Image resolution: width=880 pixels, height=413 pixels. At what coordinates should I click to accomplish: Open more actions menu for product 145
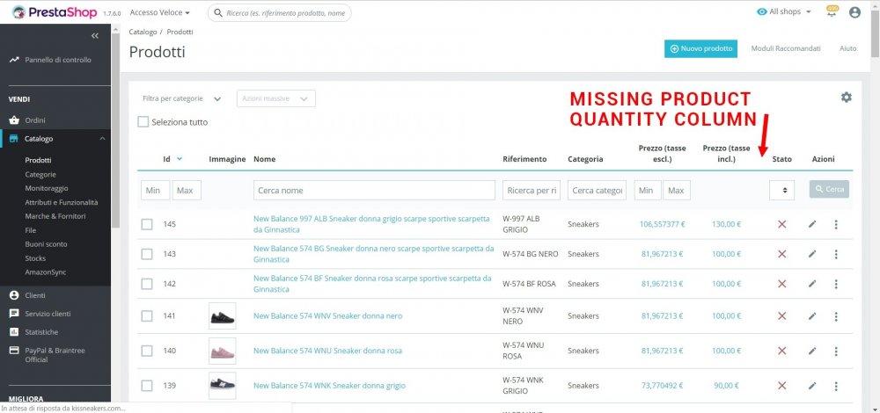tap(836, 224)
